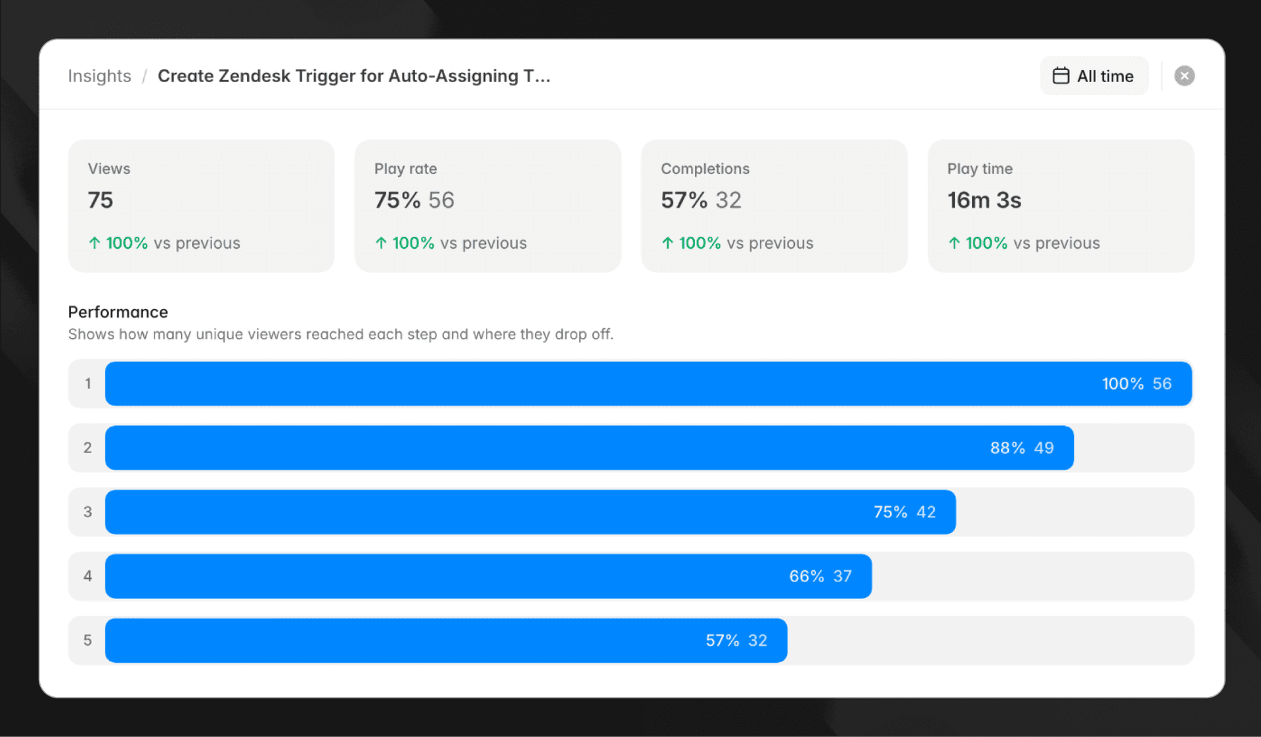The height and width of the screenshot is (737, 1261).
Task: Click the 57% completions value
Action: pyautogui.click(x=684, y=200)
